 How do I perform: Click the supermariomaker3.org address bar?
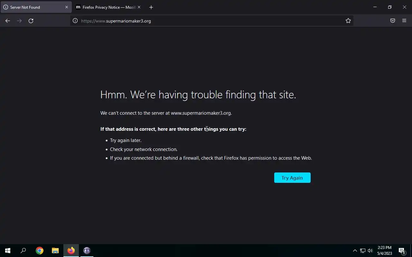coord(212,21)
